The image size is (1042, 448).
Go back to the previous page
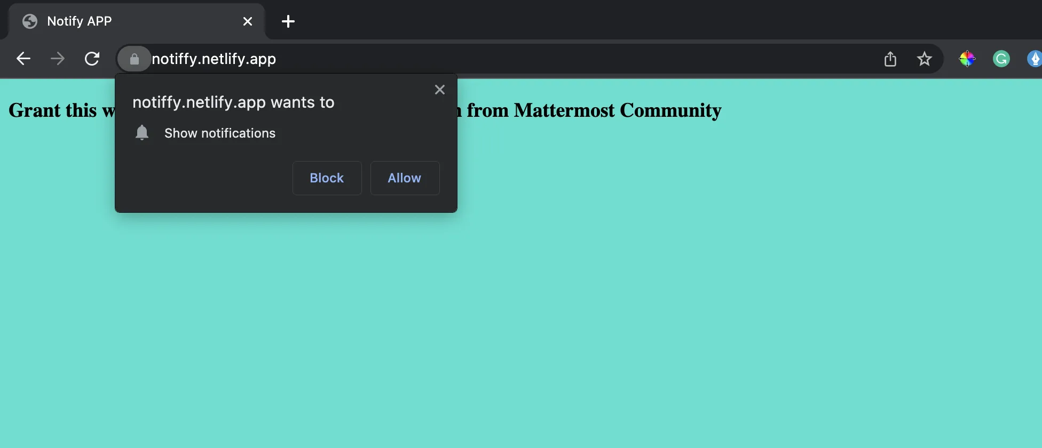click(x=23, y=59)
